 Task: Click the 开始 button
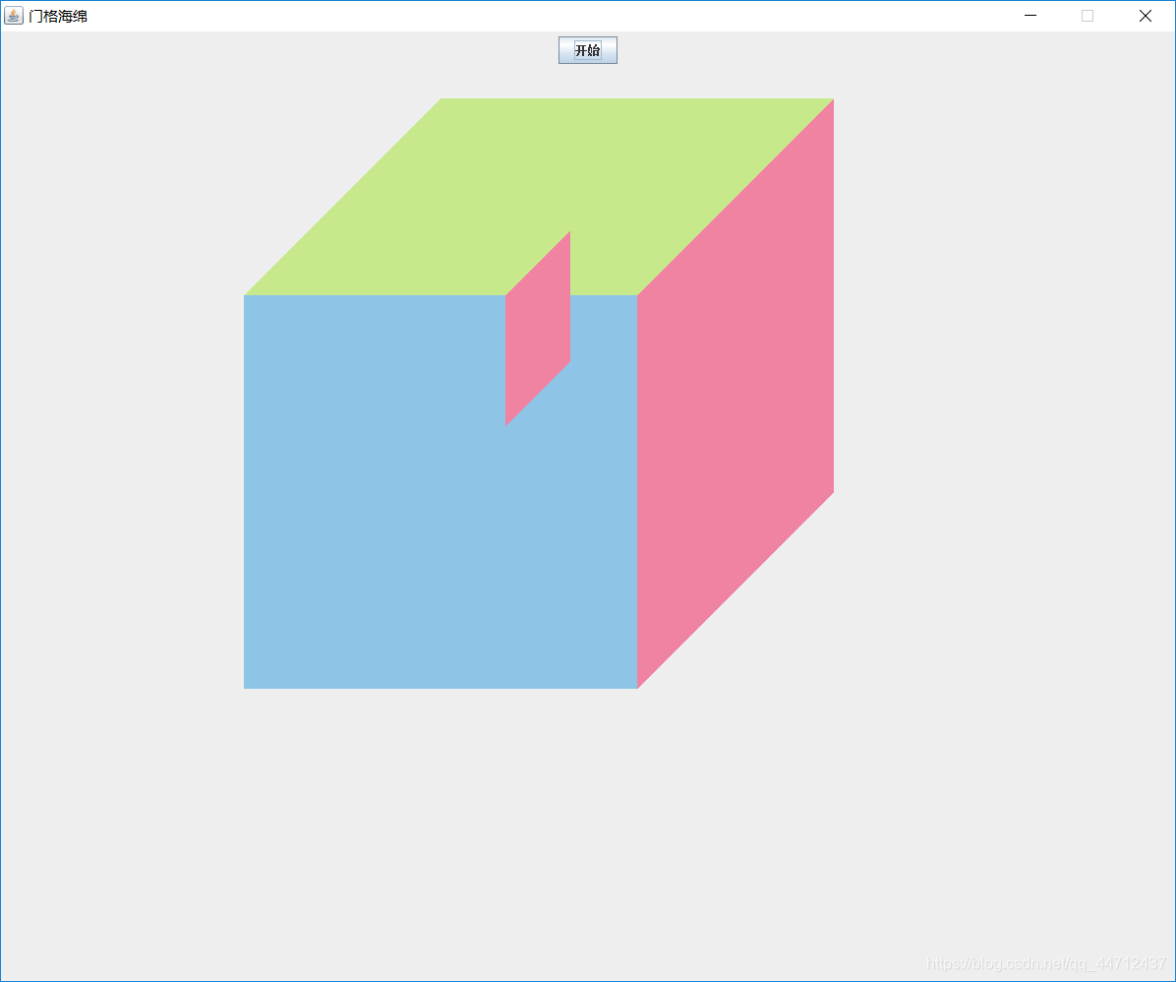click(x=587, y=50)
